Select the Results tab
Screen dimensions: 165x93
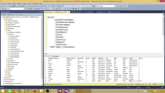(47, 56)
